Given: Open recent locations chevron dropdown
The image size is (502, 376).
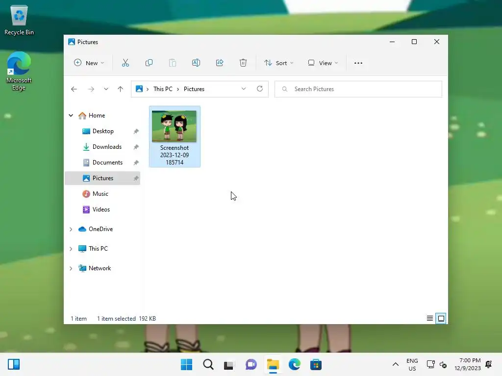Looking at the screenshot, I should point(106,89).
